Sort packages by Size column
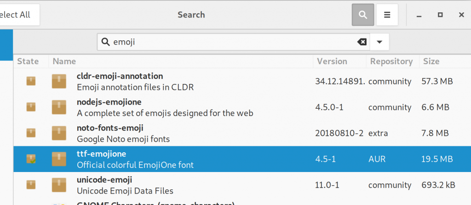Image resolution: width=471 pixels, height=205 pixels. pyautogui.click(x=445, y=61)
